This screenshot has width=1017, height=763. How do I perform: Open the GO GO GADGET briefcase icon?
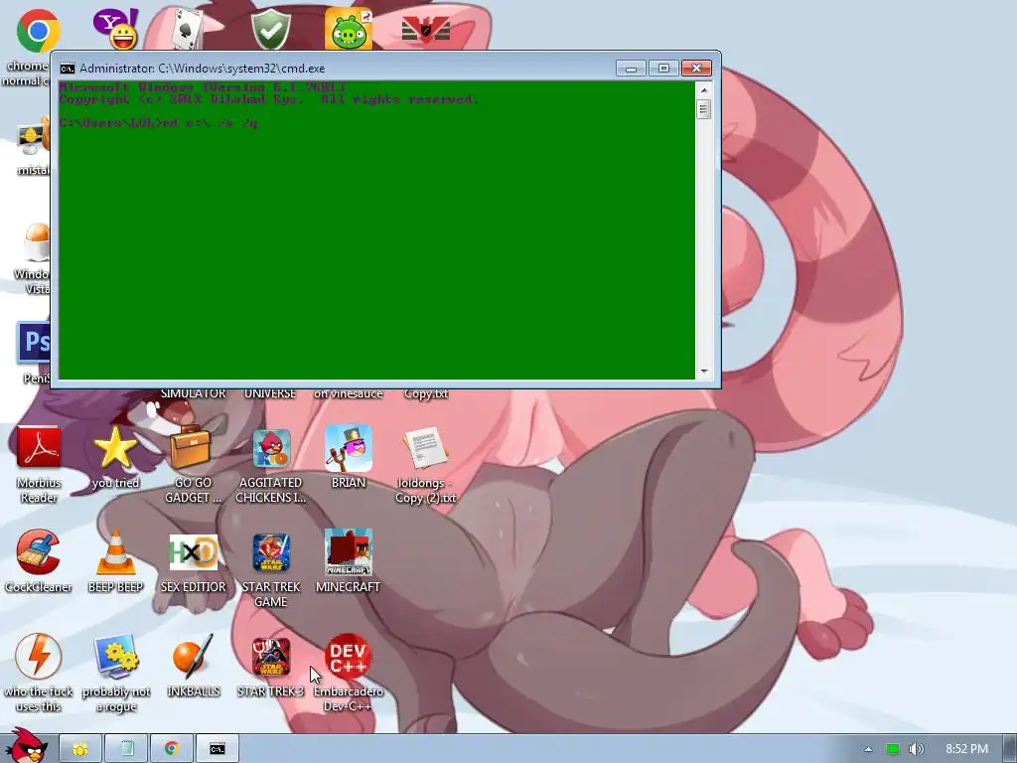click(193, 448)
